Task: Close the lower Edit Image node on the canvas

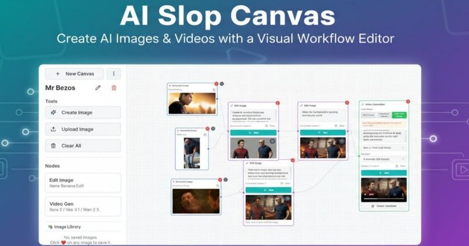Action: 293,160
